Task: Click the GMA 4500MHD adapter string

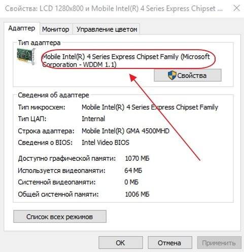Action: (x=125, y=131)
